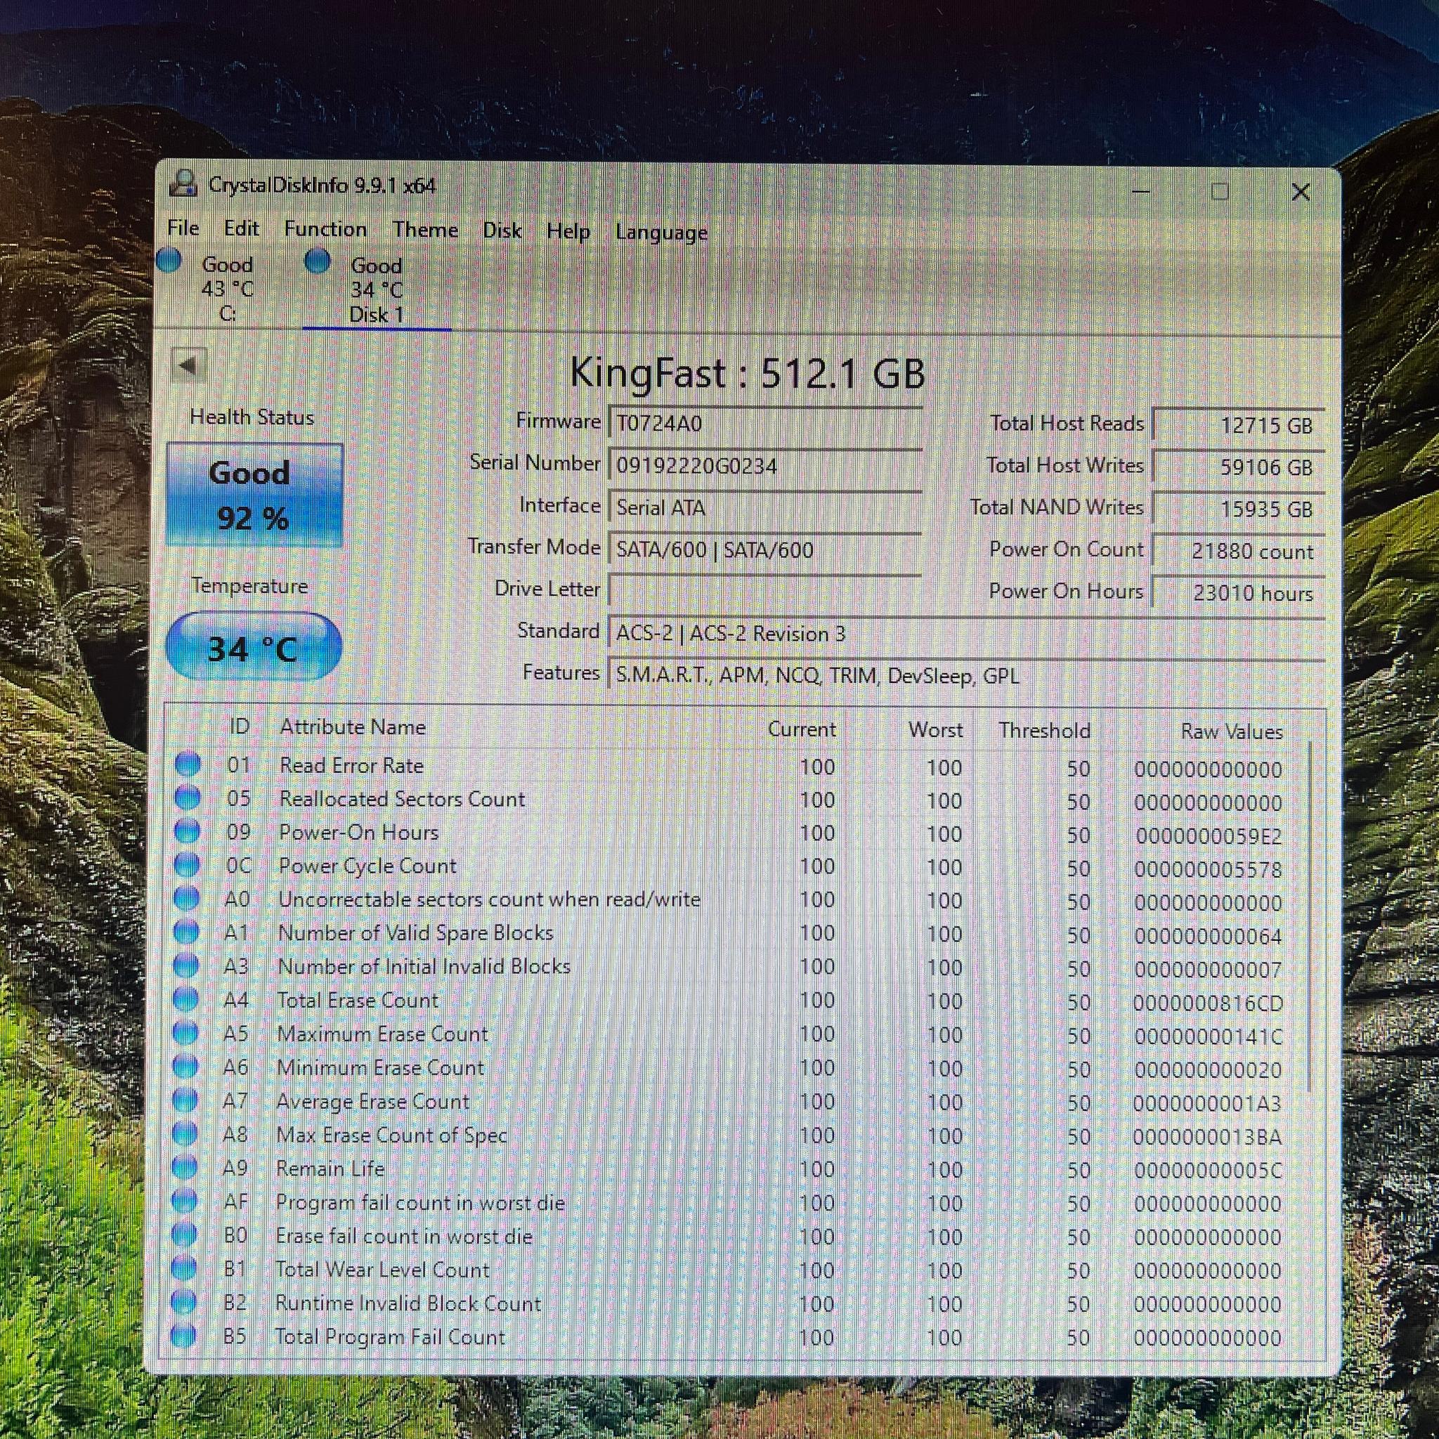The height and width of the screenshot is (1439, 1439).
Task: Click the empty Drive Letter field
Action: tap(765, 591)
